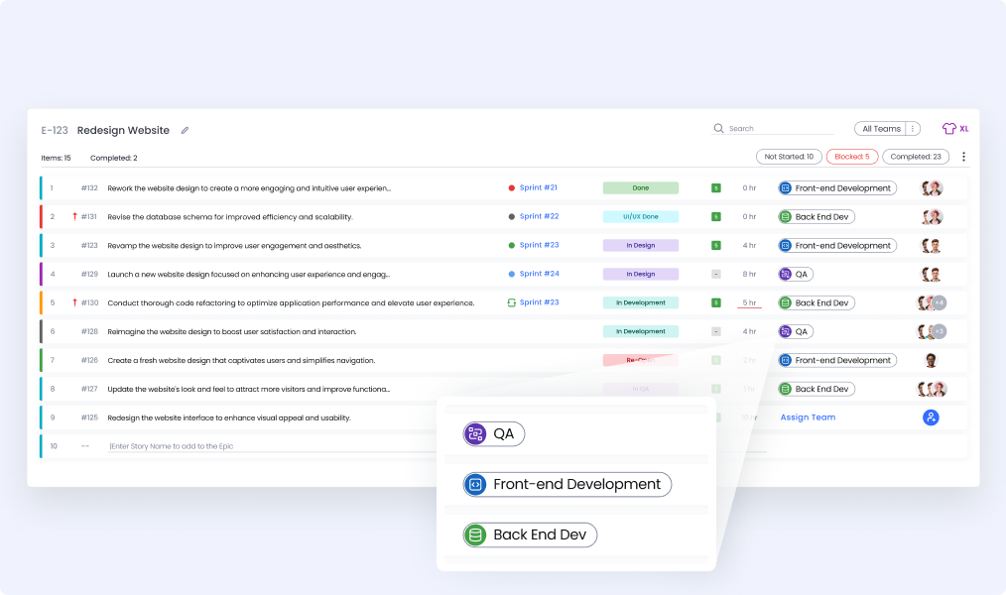Open UI/UX Done status dropdown on row 2
The height and width of the screenshot is (595, 1006).
coord(640,216)
